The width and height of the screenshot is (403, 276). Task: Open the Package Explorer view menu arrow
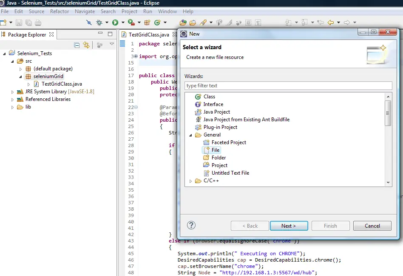tap(112, 45)
